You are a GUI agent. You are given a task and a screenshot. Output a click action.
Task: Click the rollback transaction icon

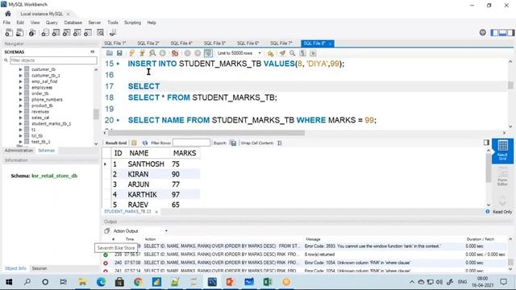(198, 53)
